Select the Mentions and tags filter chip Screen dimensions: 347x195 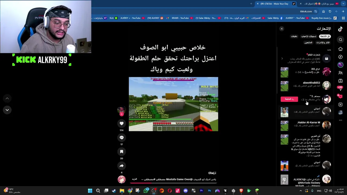[323, 43]
